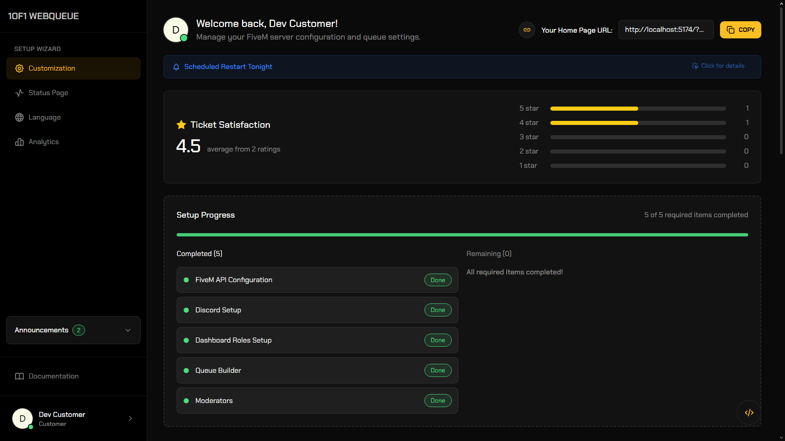Click the 3 star rating bar
This screenshot has width=785, height=441.
[638, 137]
